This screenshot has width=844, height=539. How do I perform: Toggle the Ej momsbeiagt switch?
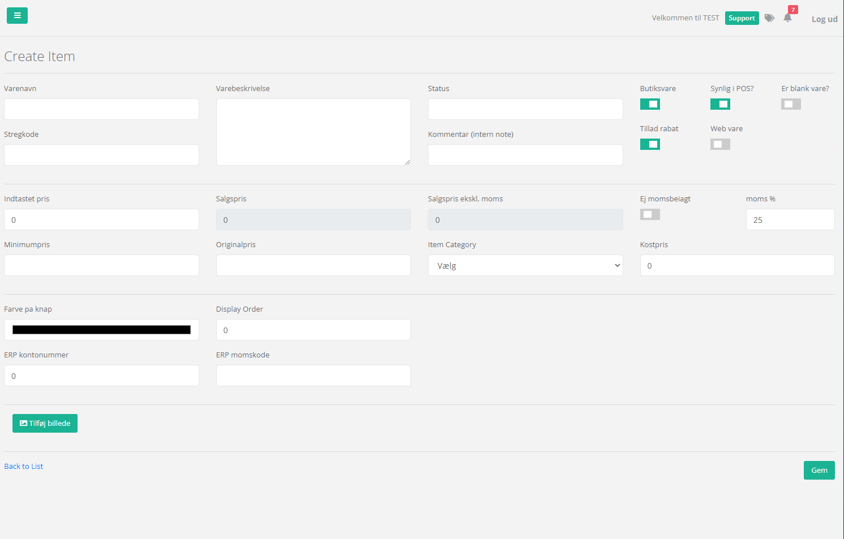point(650,214)
